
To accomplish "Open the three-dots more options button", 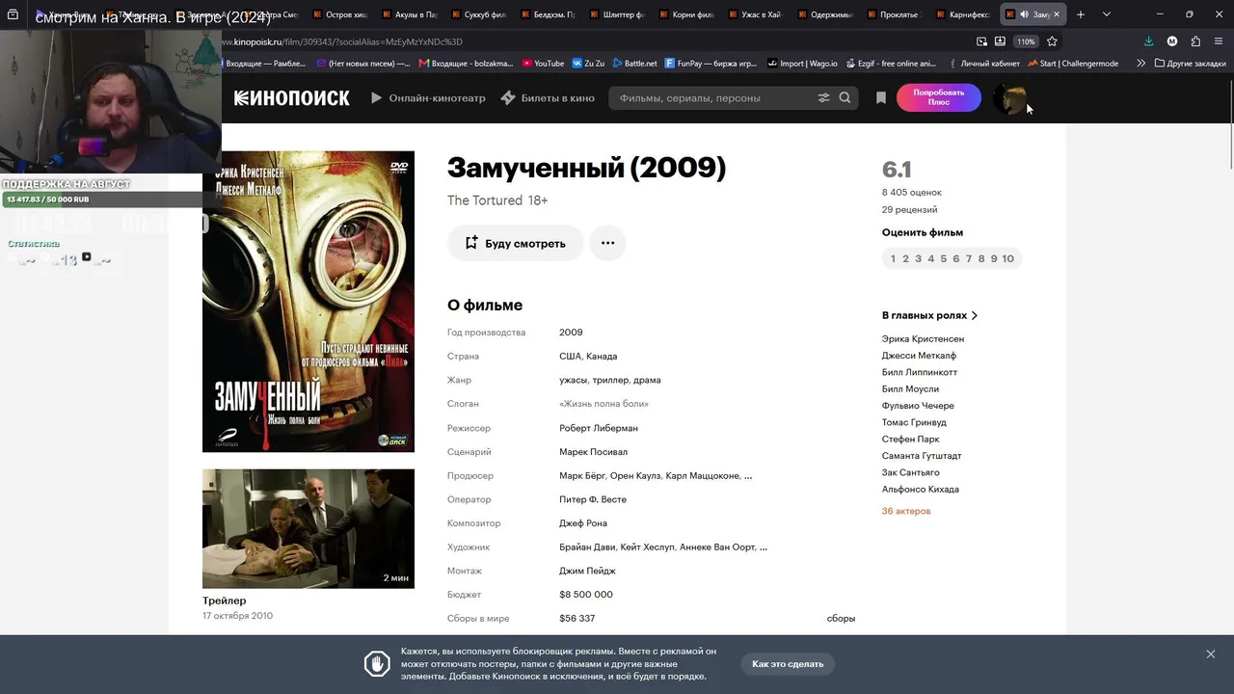I will click(608, 243).
